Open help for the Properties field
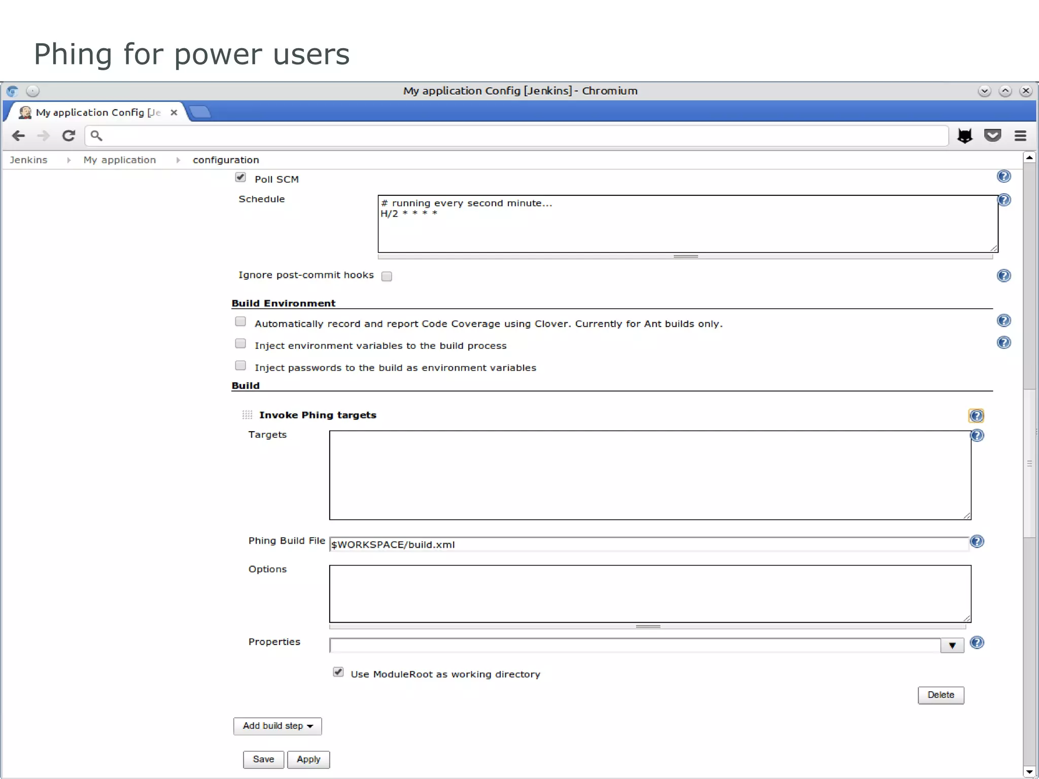The image size is (1039, 779). pyautogui.click(x=977, y=643)
